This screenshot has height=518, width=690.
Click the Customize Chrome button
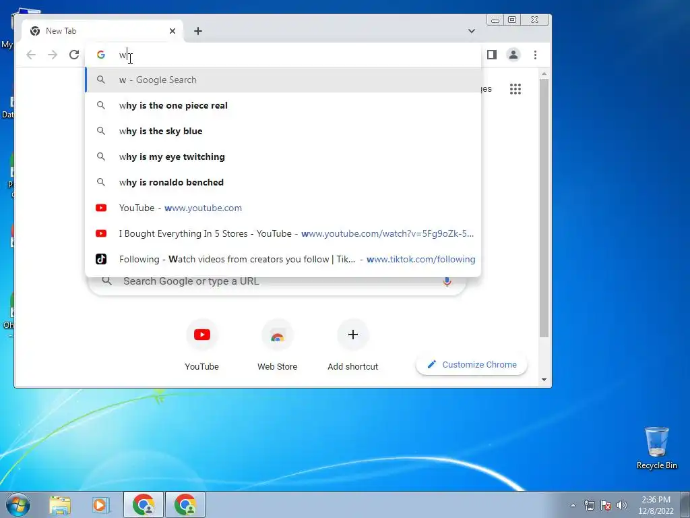coord(471,364)
